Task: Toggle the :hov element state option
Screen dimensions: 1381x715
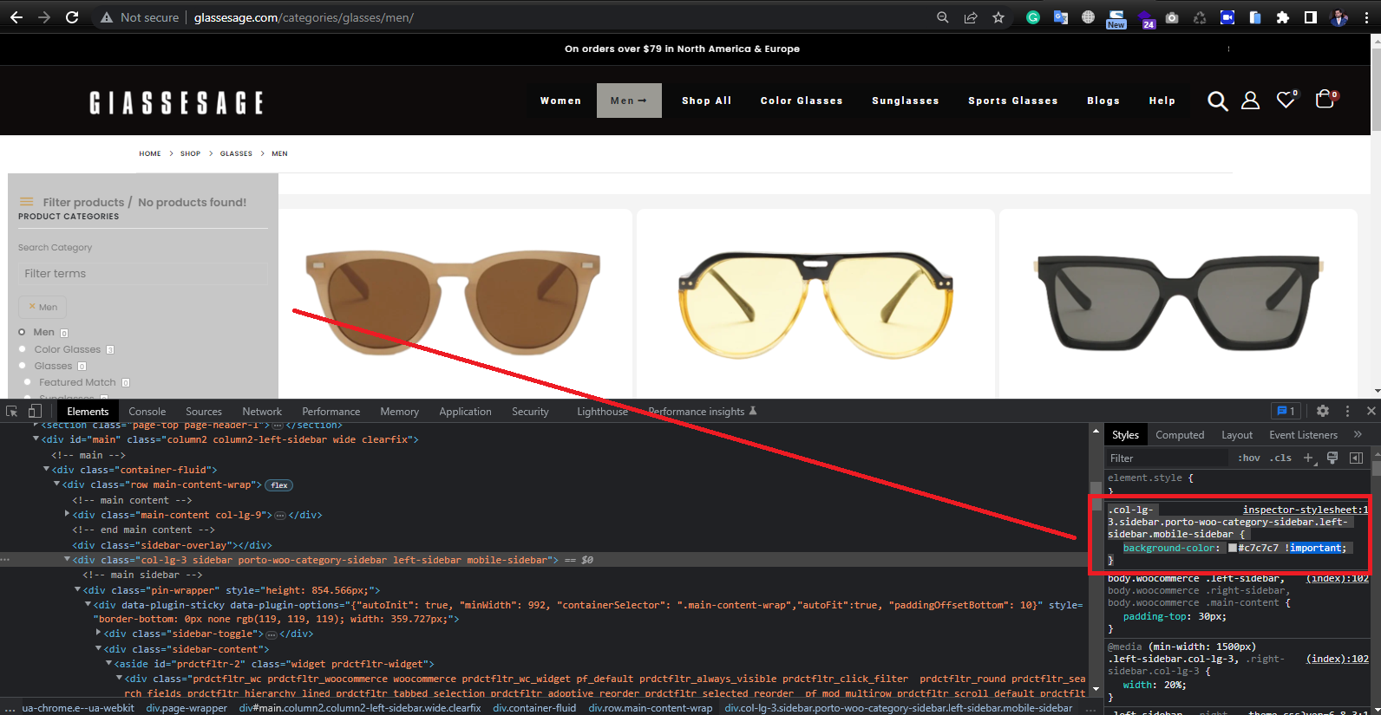Action: (1249, 458)
